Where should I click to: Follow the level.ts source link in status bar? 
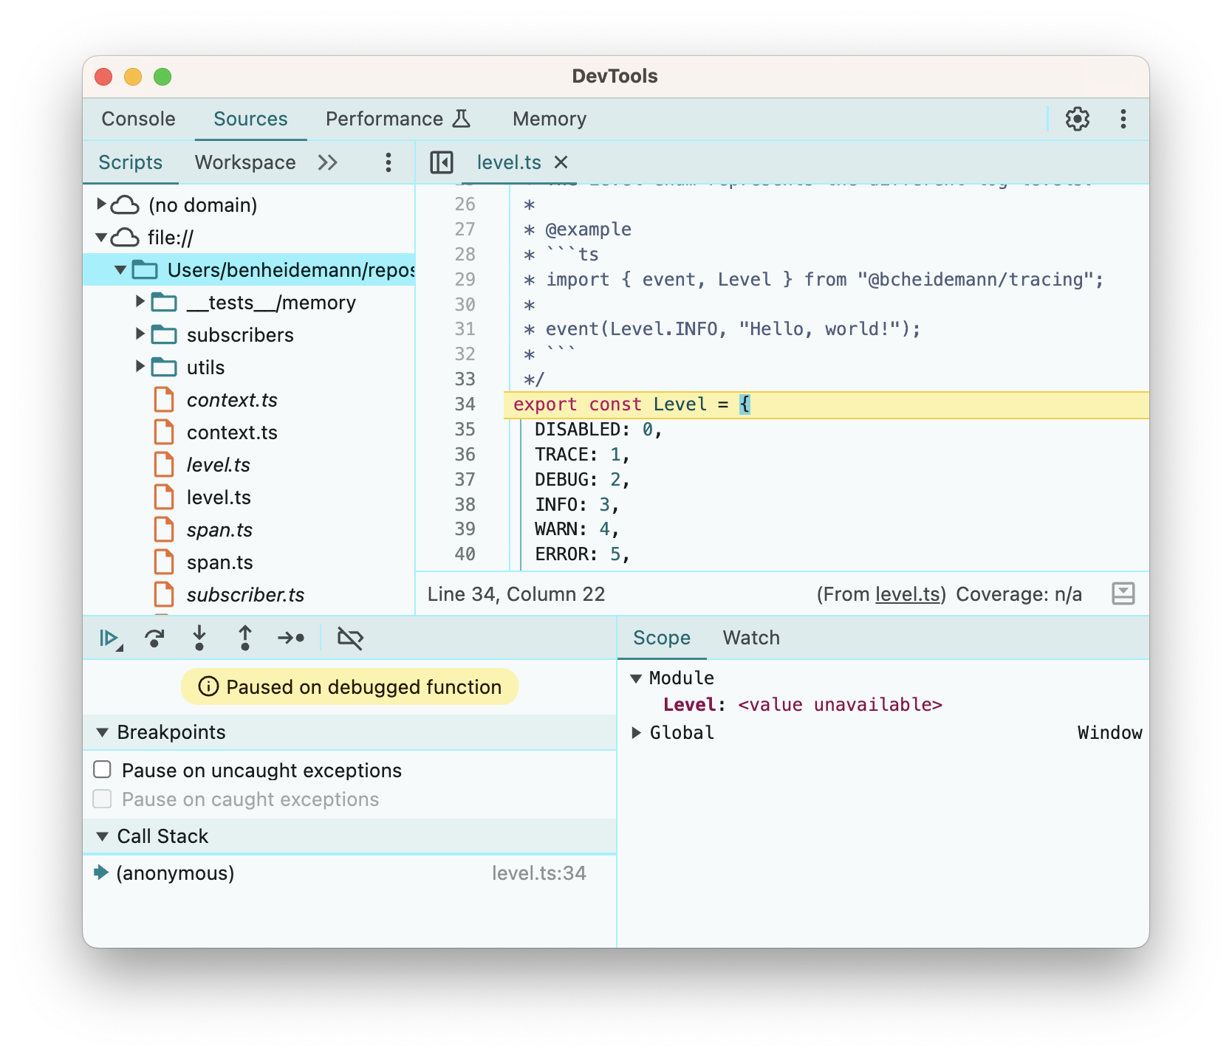pyautogui.click(x=908, y=594)
